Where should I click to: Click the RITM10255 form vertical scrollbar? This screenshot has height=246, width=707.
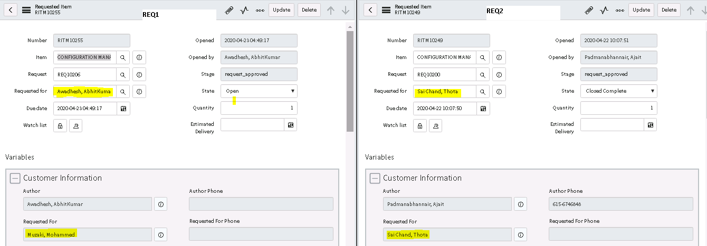[350, 82]
